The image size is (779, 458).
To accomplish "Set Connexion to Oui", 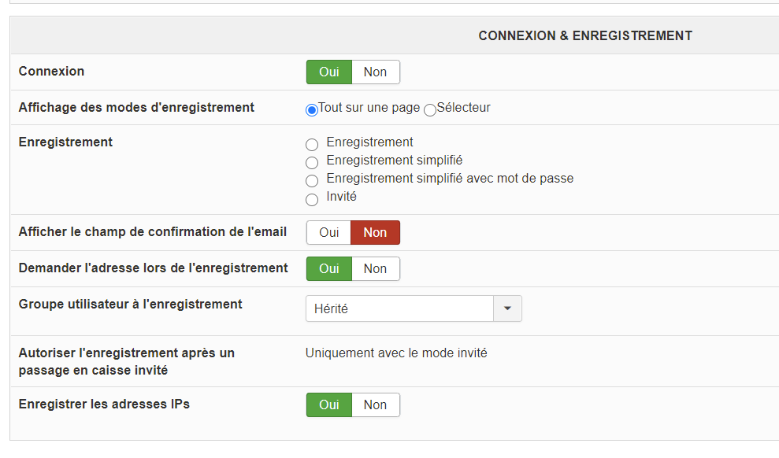I will pos(329,72).
